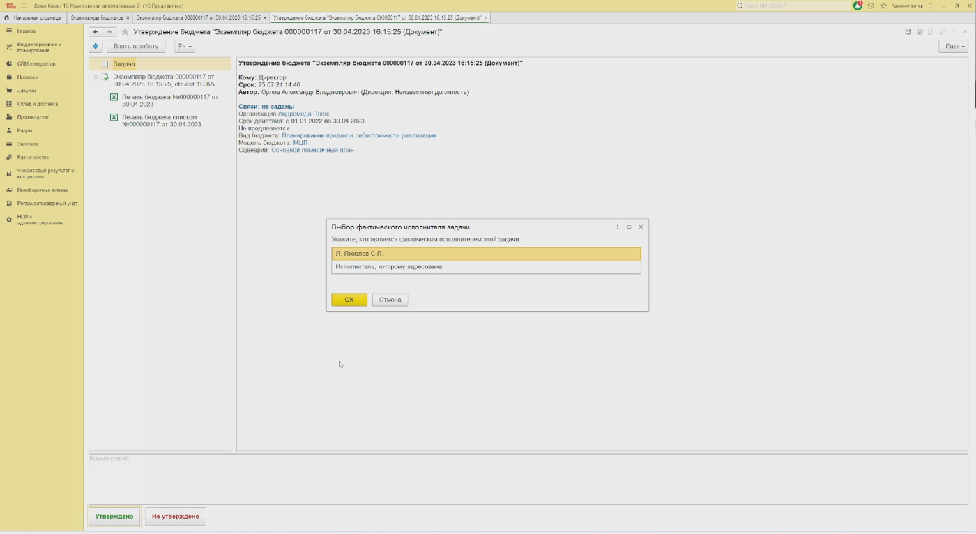Expand the Экземпляр бюджета 000000117 tree node
Viewport: 976px width, 534px height.
[x=96, y=77]
